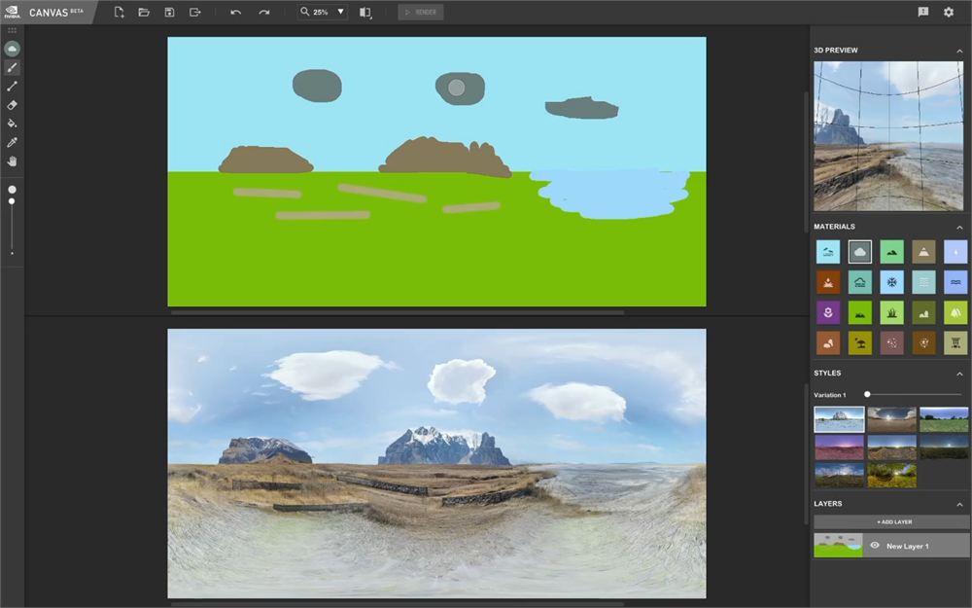
Task: Select the dark night horizon style thumbnail
Action: click(944, 447)
